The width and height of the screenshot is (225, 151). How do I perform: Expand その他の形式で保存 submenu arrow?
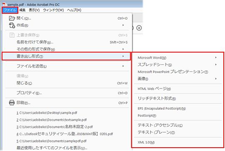click(x=123, y=49)
